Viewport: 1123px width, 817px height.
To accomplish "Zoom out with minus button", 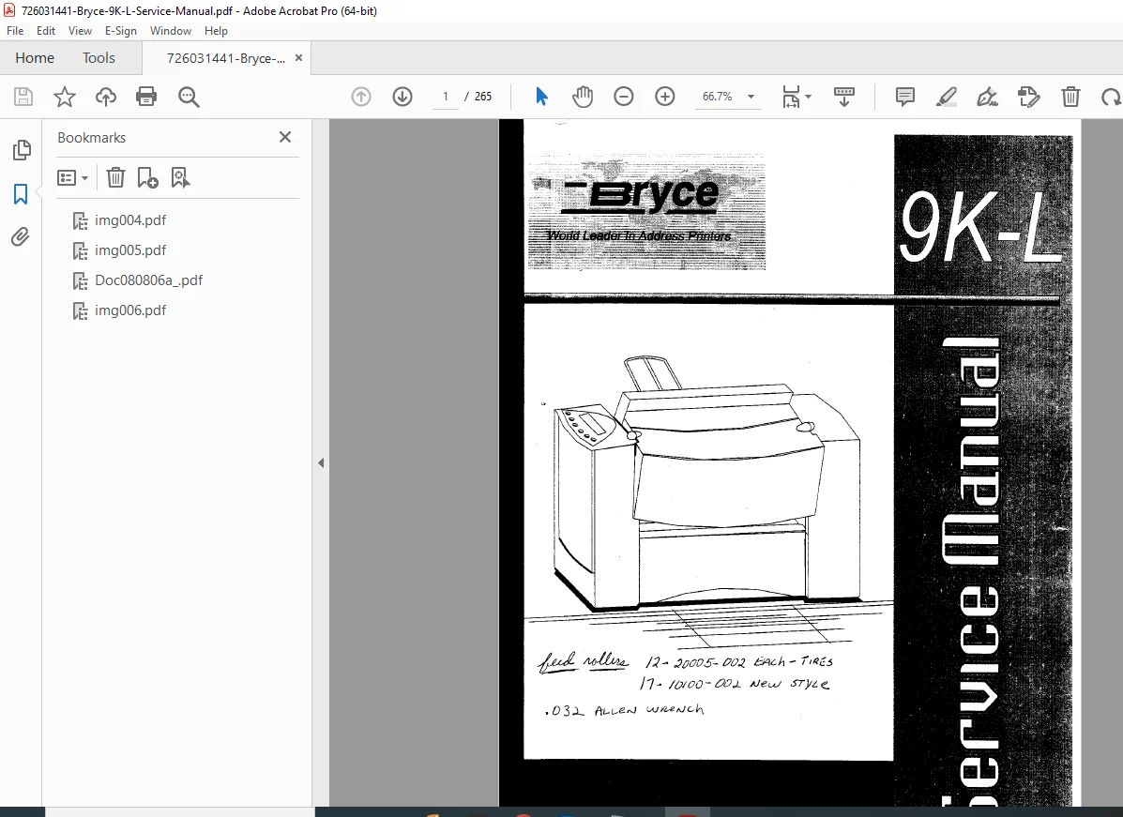I will [x=624, y=97].
